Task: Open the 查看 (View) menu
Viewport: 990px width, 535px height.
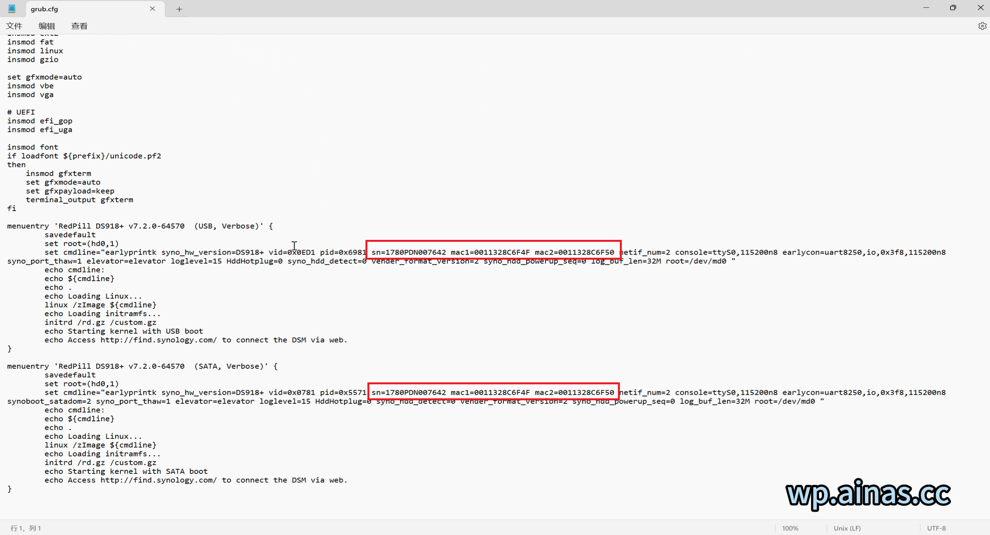Action: [x=79, y=26]
